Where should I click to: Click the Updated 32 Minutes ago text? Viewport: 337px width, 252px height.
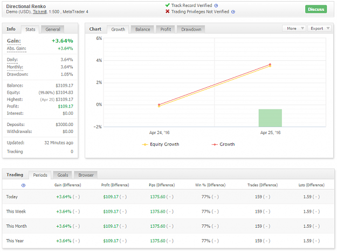click(59, 143)
